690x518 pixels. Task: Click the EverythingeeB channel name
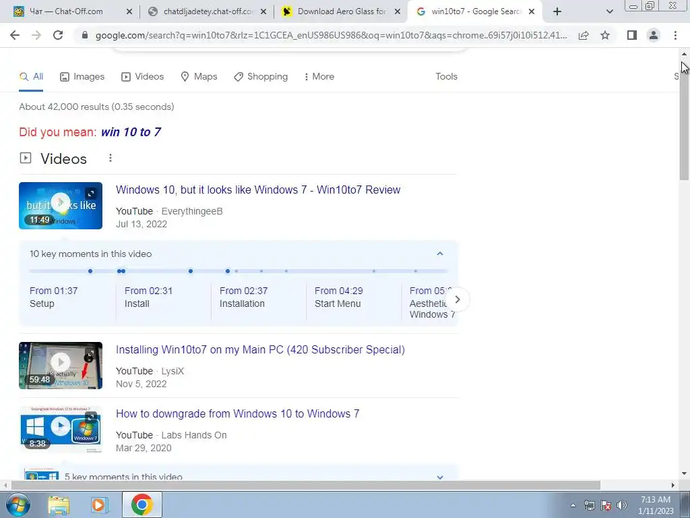[192, 211]
